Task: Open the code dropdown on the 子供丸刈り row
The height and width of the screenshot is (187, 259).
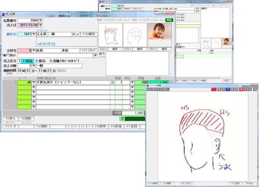Action: click(34, 82)
